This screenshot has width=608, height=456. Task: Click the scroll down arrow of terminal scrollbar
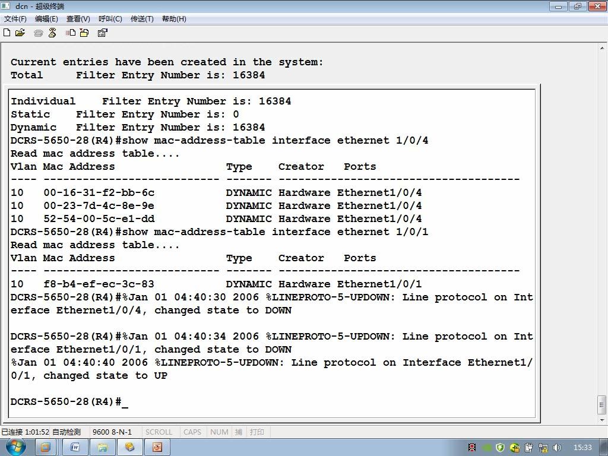click(x=602, y=420)
